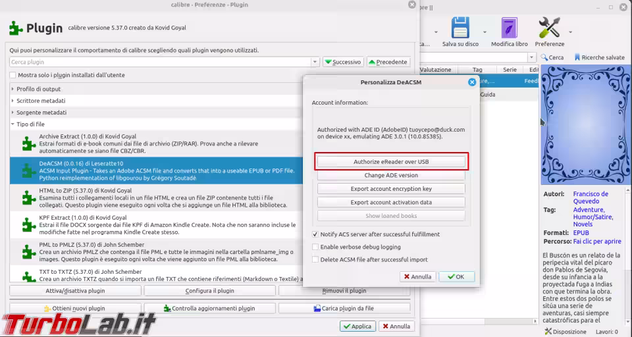Toggle Notify ACS server after successful fulfillment
The image size is (632, 337).
click(x=315, y=234)
